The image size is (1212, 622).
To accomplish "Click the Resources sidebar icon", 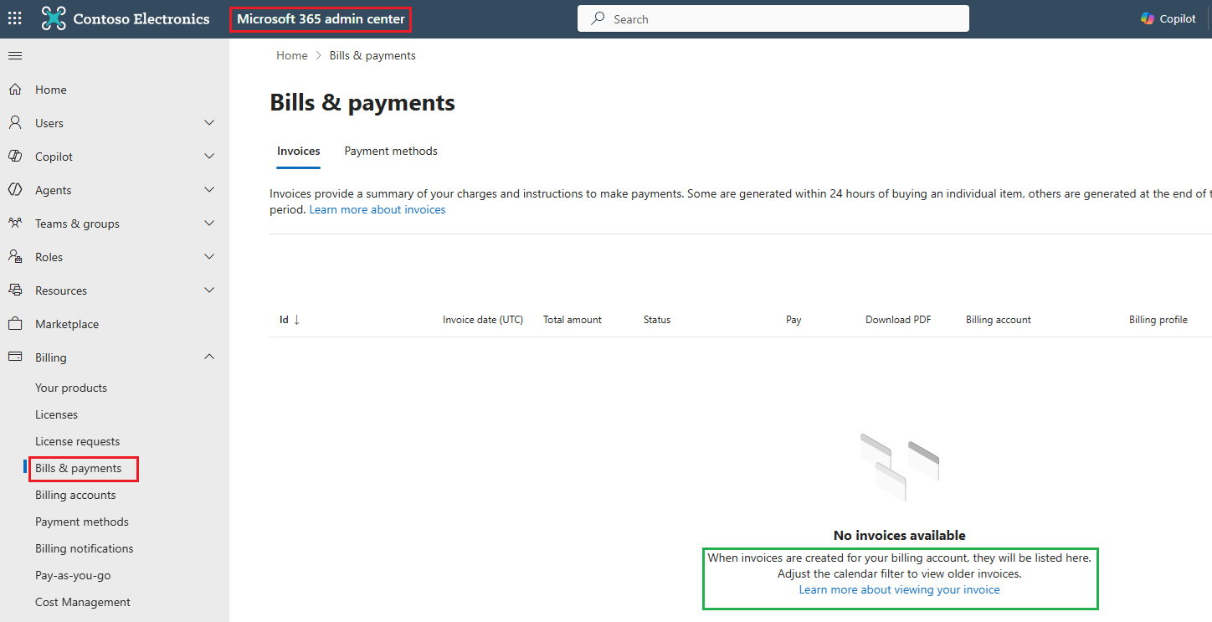I will pyautogui.click(x=15, y=290).
